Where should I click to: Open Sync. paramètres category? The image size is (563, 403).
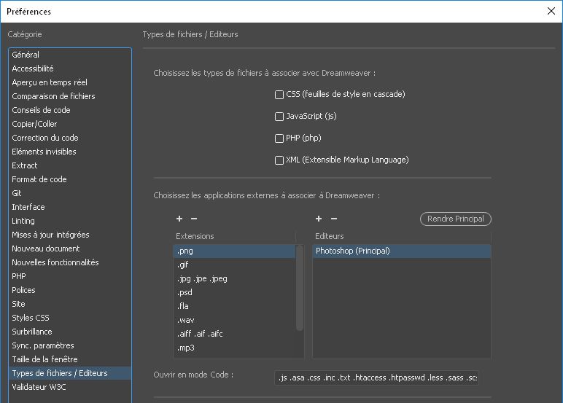pos(70,345)
